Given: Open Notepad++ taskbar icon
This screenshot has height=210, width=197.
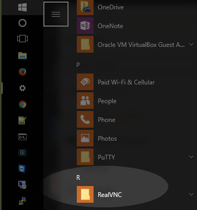Looking at the screenshot, I should 22,120.
